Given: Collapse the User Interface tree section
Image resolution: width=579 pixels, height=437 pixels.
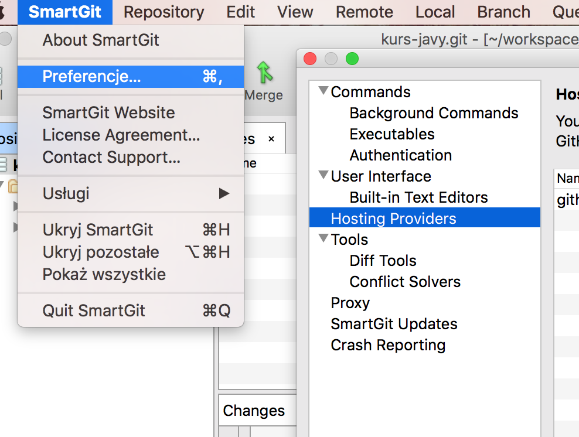Looking at the screenshot, I should coord(323,175).
